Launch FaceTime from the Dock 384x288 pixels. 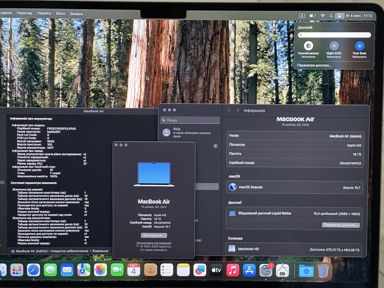pos(117,270)
